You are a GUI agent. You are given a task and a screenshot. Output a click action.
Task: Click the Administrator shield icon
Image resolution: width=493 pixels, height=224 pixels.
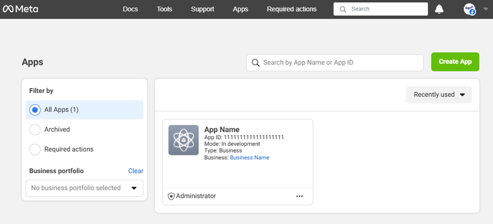(x=171, y=197)
